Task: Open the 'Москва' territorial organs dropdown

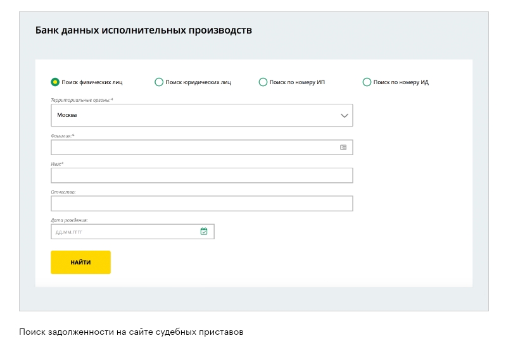Action: pyautogui.click(x=190, y=116)
